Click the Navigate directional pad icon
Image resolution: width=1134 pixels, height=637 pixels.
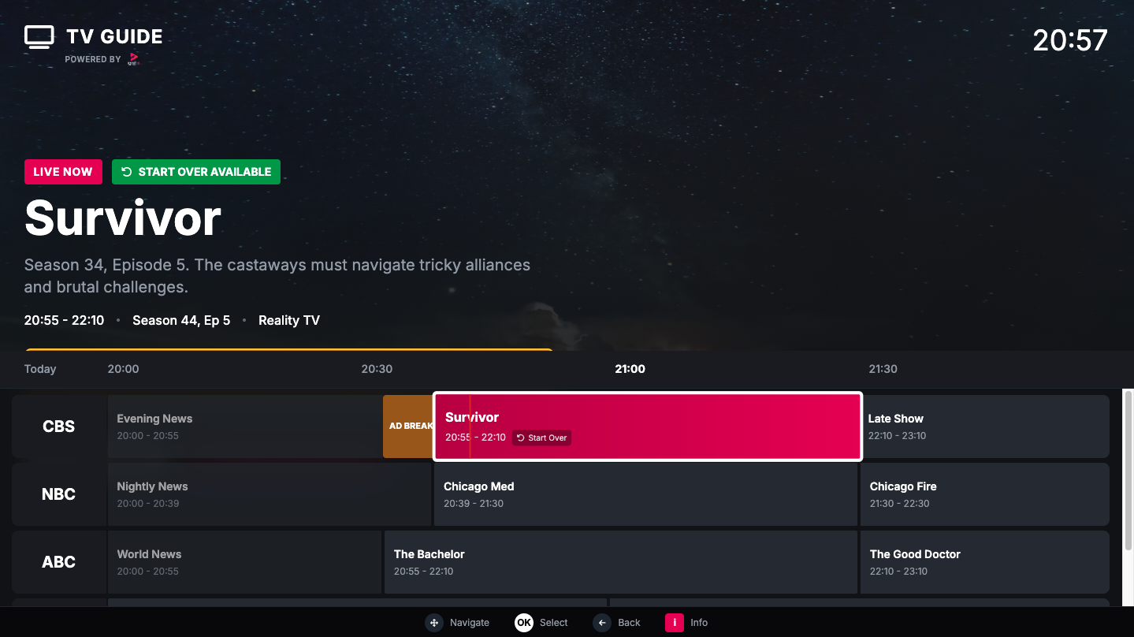pyautogui.click(x=434, y=623)
